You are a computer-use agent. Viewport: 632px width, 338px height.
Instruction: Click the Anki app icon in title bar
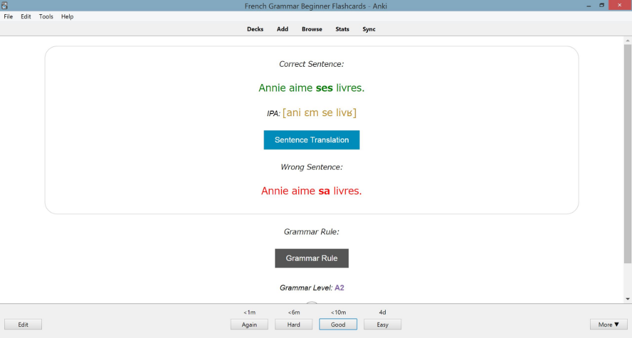tap(4, 6)
